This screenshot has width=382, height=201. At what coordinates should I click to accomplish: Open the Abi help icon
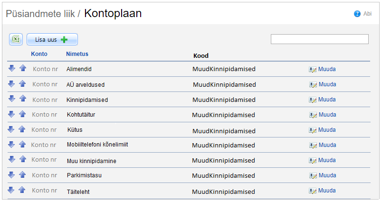pyautogui.click(x=357, y=14)
